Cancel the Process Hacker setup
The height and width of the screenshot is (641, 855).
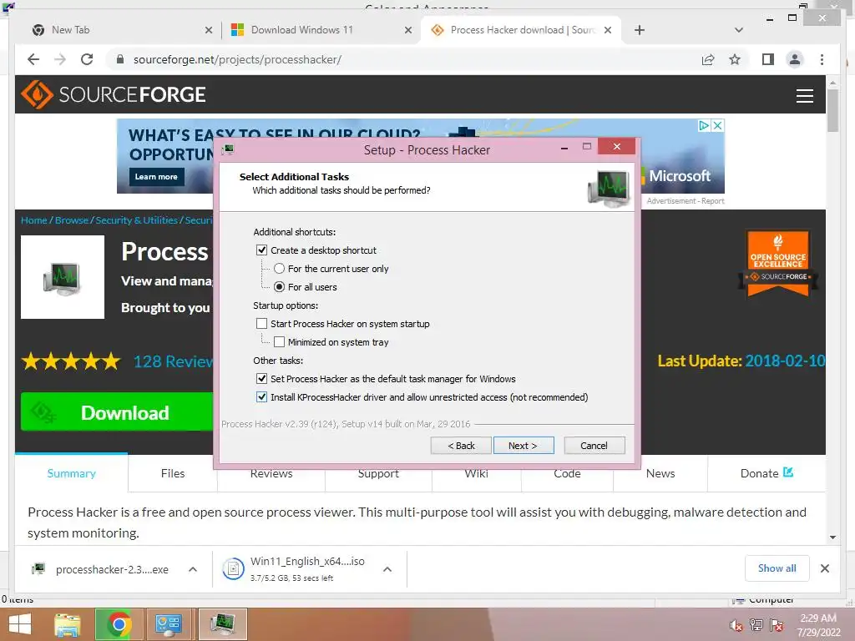click(594, 446)
